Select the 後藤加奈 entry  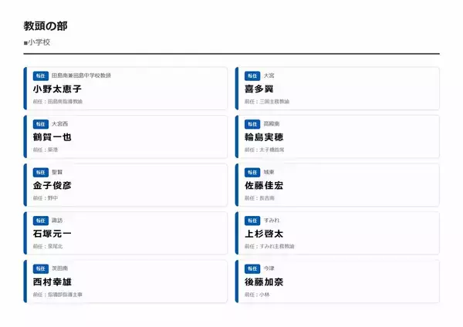tap(264, 281)
